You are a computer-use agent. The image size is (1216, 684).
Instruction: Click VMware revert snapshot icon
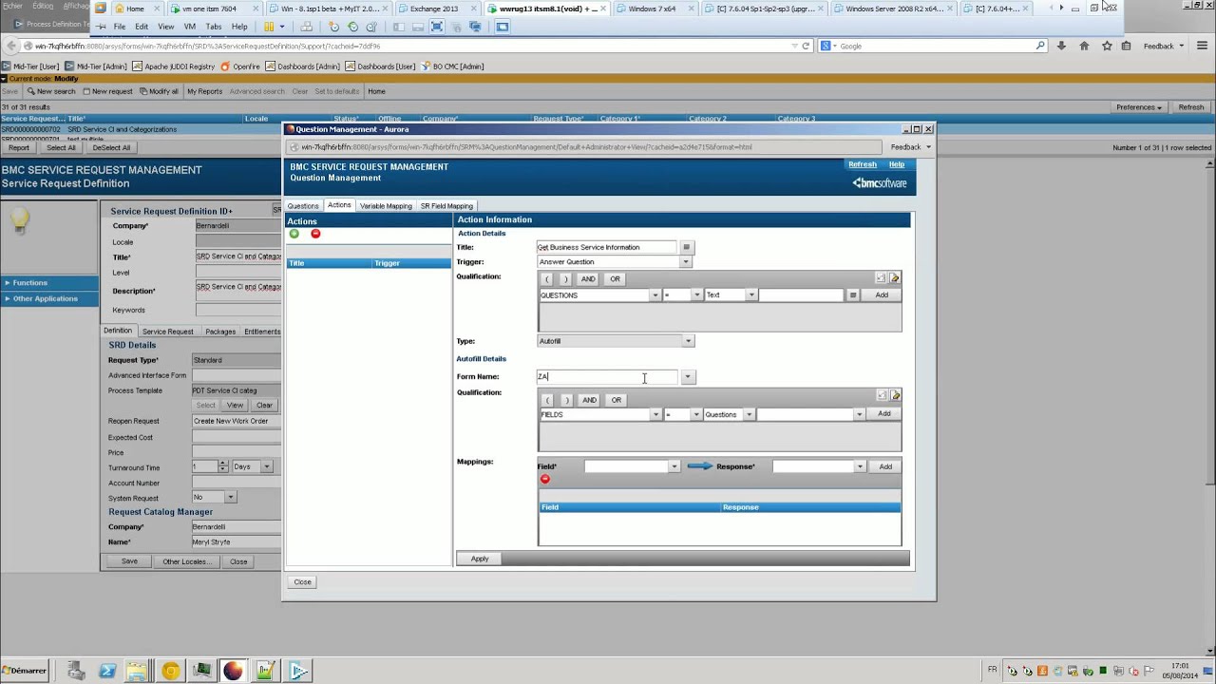coord(353,27)
